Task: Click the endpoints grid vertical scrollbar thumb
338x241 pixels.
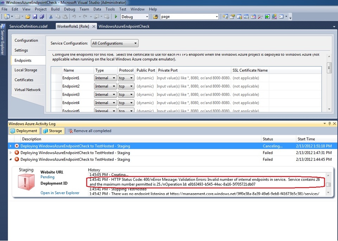Action: point(329,68)
